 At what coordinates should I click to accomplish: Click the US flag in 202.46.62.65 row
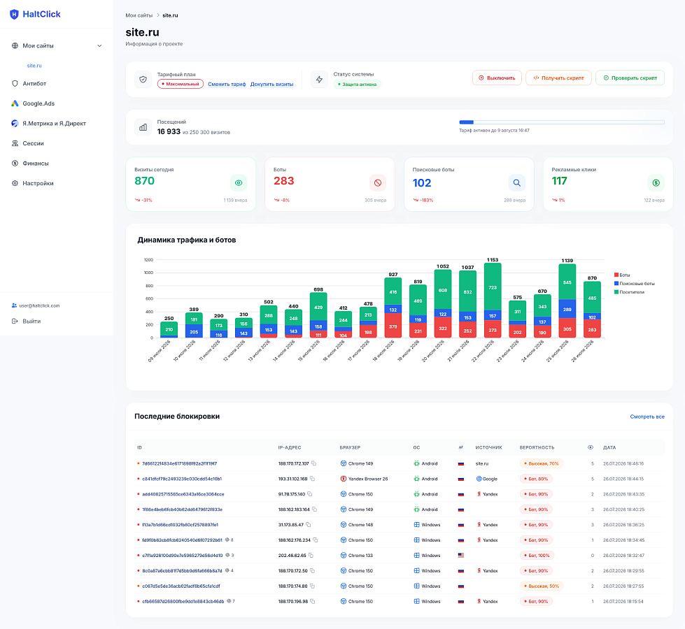tap(461, 555)
